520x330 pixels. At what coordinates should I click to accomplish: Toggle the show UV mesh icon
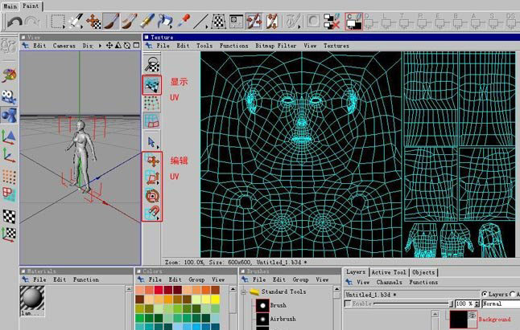click(152, 85)
